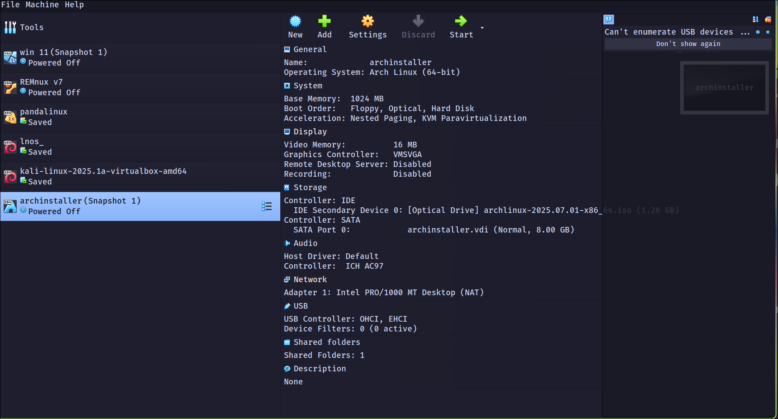
Task: Open the Help menu
Action: tap(74, 4)
